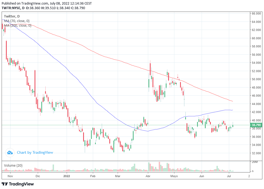Select the Twitter, D chart title

point(12,16)
